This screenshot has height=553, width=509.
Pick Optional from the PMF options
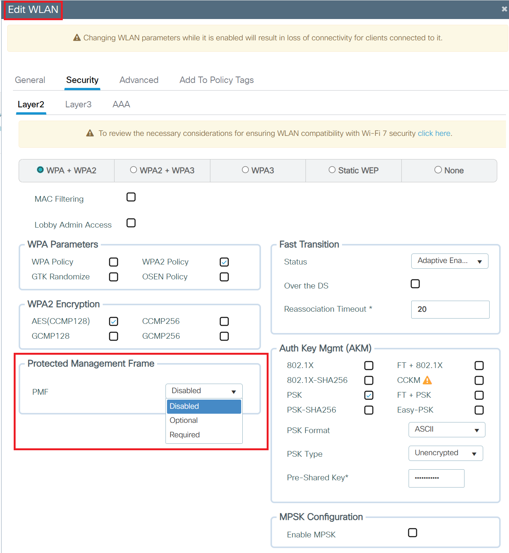184,420
